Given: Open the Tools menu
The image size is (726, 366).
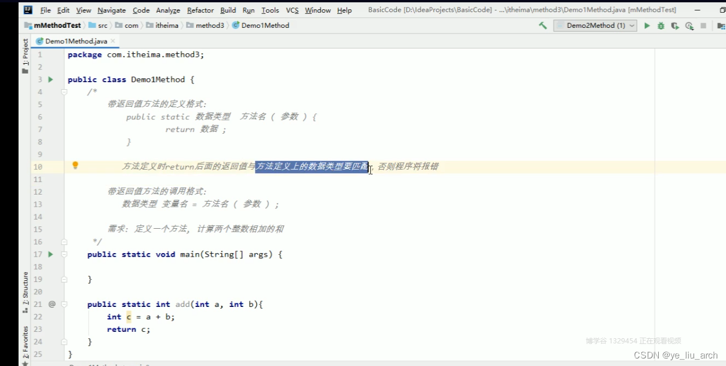Looking at the screenshot, I should click(x=270, y=10).
